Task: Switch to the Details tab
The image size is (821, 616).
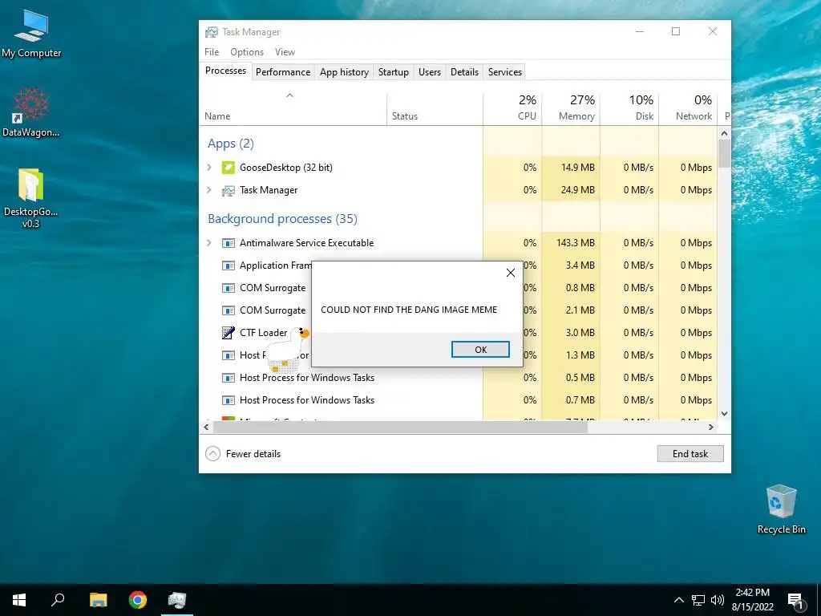Action: 464,72
